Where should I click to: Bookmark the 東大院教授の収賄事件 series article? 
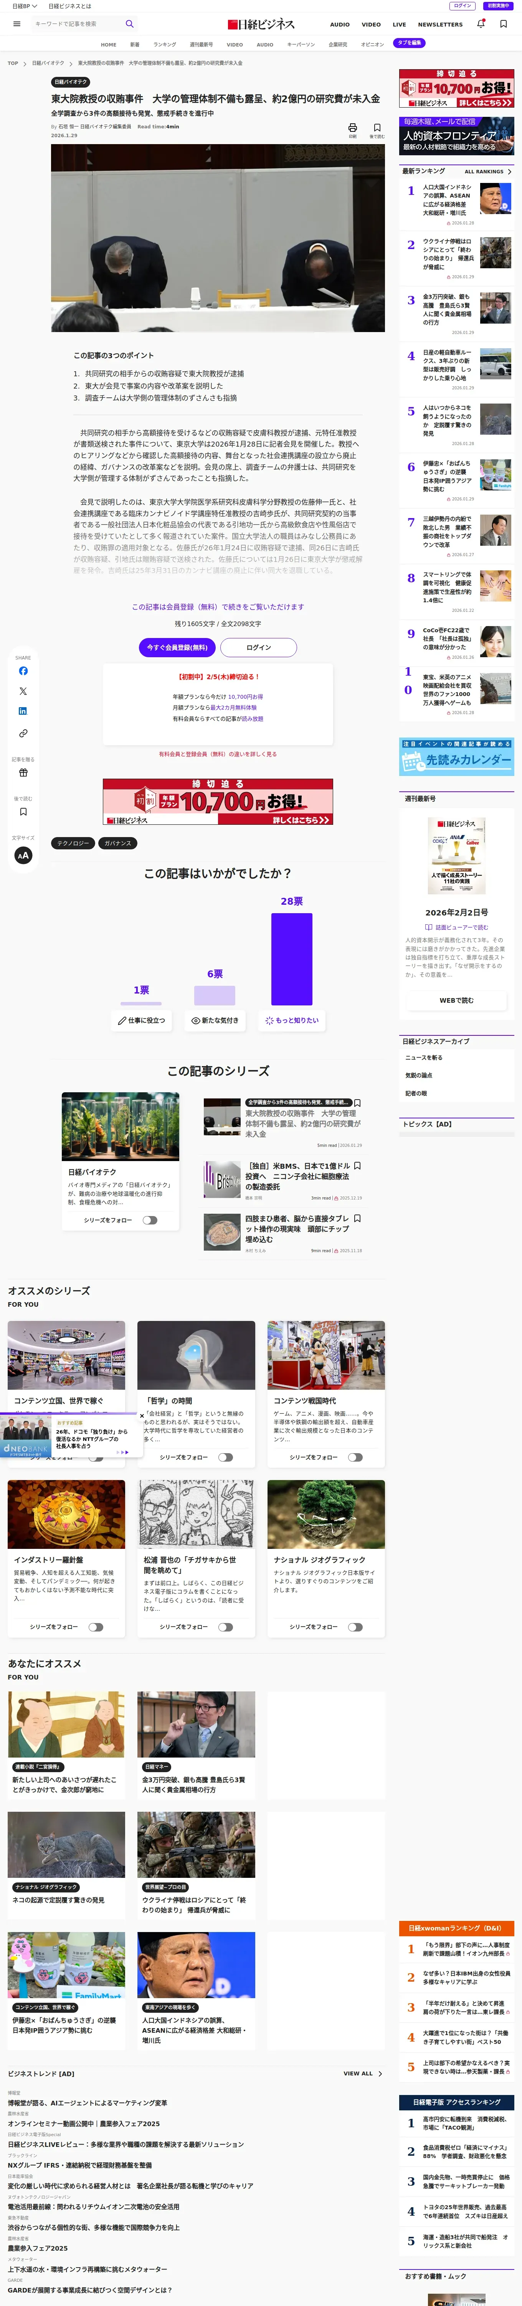(x=358, y=1103)
